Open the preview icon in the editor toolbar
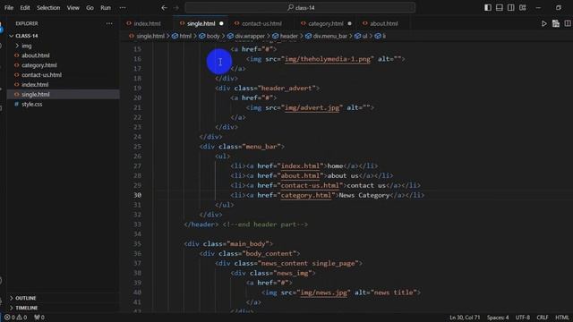 point(556,23)
